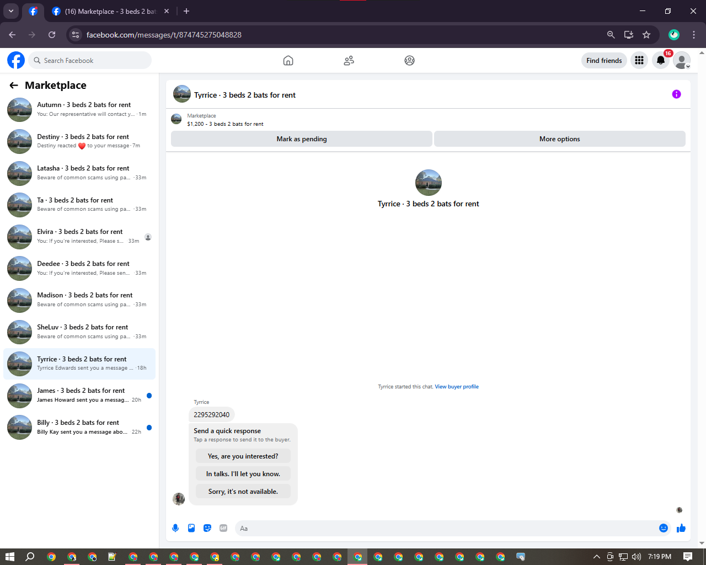Screen dimensions: 706x565
Task: Open Windows taskbar search
Action: (x=30, y=557)
